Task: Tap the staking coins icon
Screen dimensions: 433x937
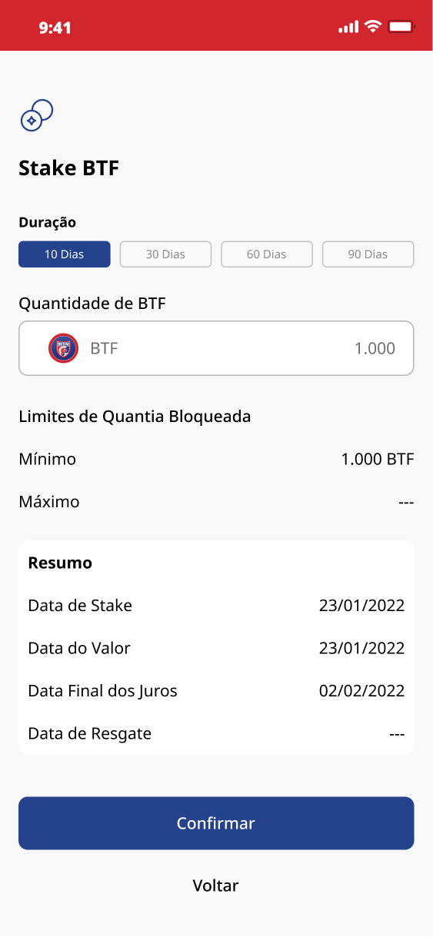Action: (36, 115)
